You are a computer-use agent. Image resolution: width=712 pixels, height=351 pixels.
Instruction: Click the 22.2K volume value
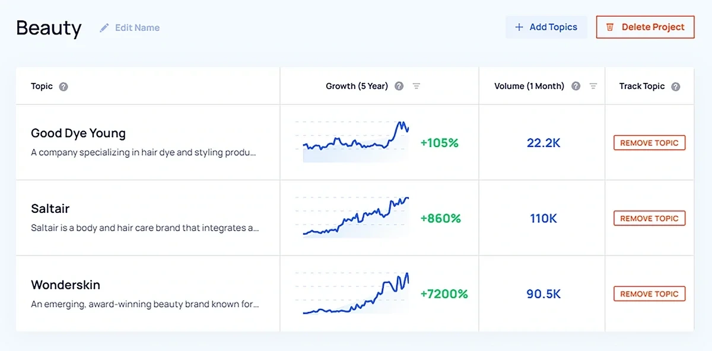point(543,142)
